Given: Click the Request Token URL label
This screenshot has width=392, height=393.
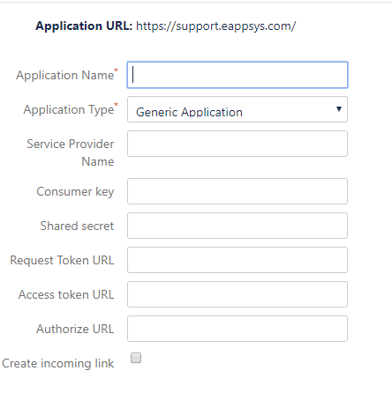Looking at the screenshot, I should coord(62,260).
